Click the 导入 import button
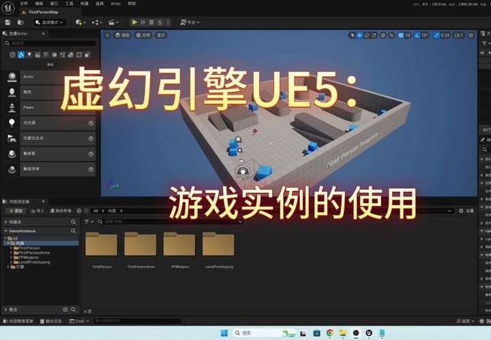Image resolution: width=491 pixels, height=340 pixels. coord(38,211)
